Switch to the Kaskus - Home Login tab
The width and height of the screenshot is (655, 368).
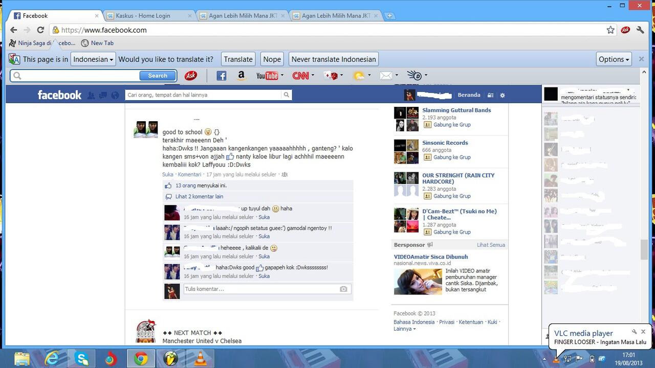(148, 15)
